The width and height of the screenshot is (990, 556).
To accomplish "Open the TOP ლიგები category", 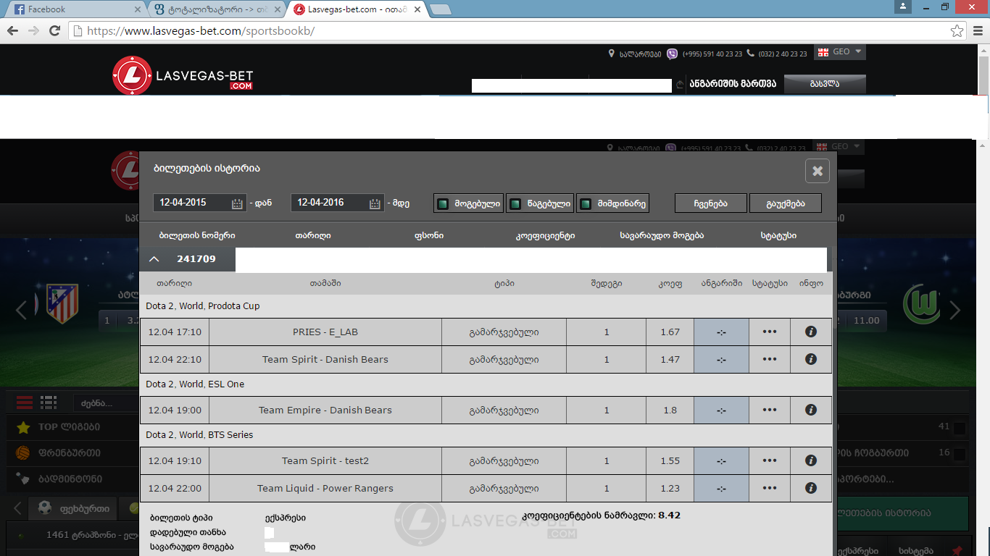I will (x=70, y=427).
